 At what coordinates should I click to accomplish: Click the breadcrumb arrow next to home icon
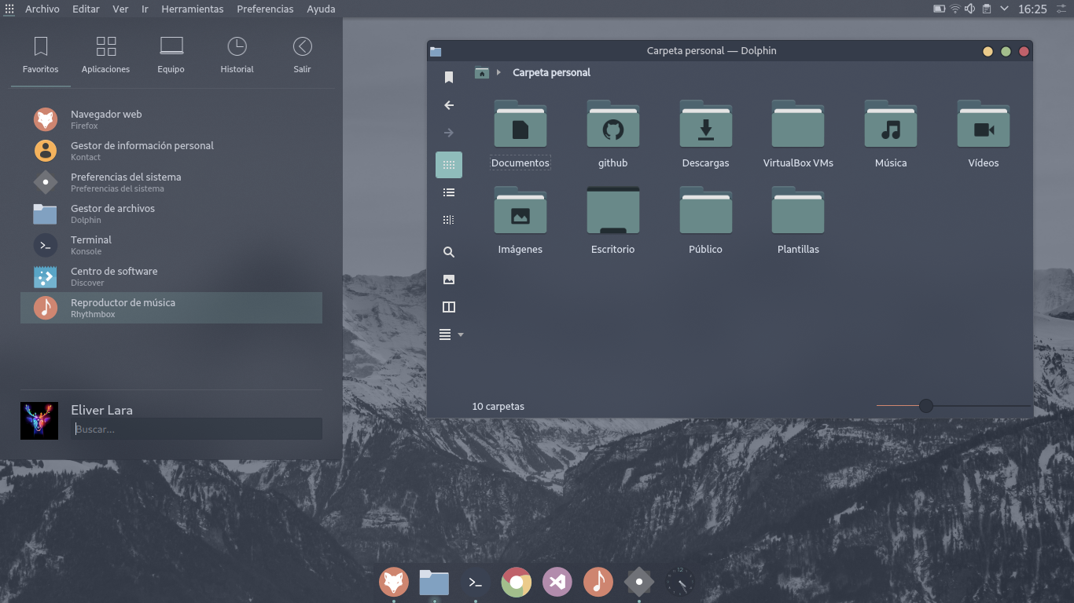pos(498,73)
